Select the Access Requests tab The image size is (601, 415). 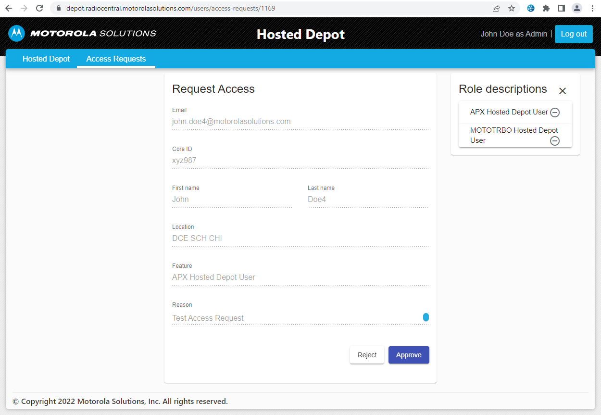(116, 59)
